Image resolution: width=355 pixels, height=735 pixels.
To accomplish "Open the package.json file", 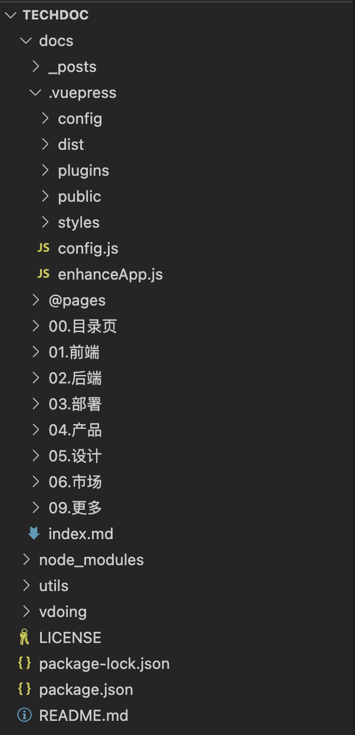I will point(86,690).
